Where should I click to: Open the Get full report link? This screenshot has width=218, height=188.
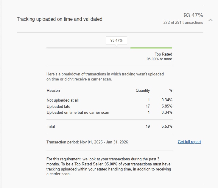[189, 142]
